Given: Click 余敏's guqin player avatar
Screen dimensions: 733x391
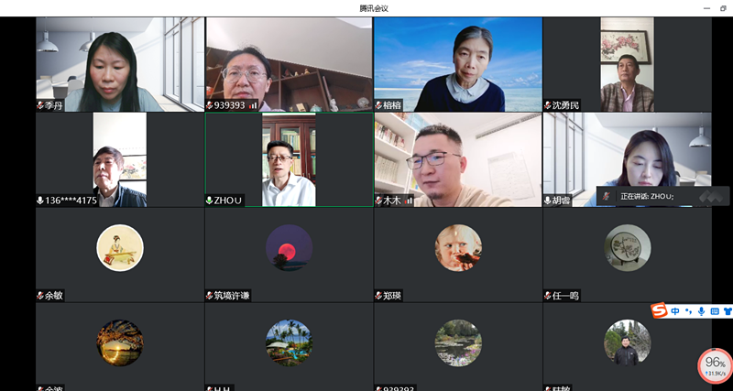Looking at the screenshot, I should pos(120,248).
